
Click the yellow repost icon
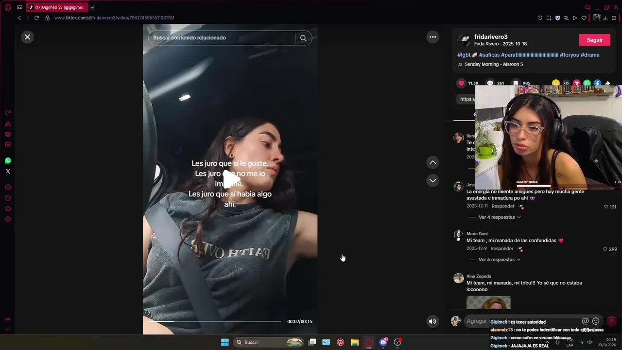(556, 83)
